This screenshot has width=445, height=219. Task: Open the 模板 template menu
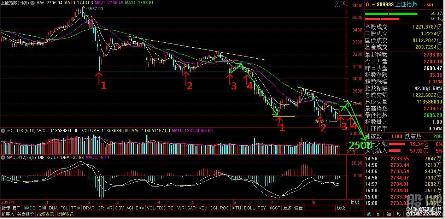point(340,208)
